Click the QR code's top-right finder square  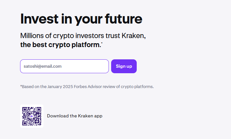(39, 110)
